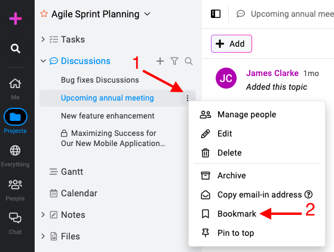
Task: Click the Discussions speech bubble icon
Action: pyautogui.click(x=53, y=61)
